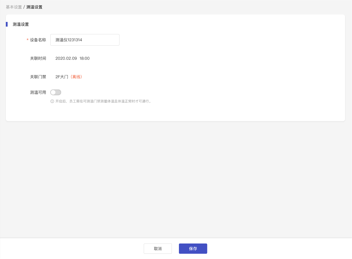Click the red required asterisk before 设备名称

[x=27, y=40]
